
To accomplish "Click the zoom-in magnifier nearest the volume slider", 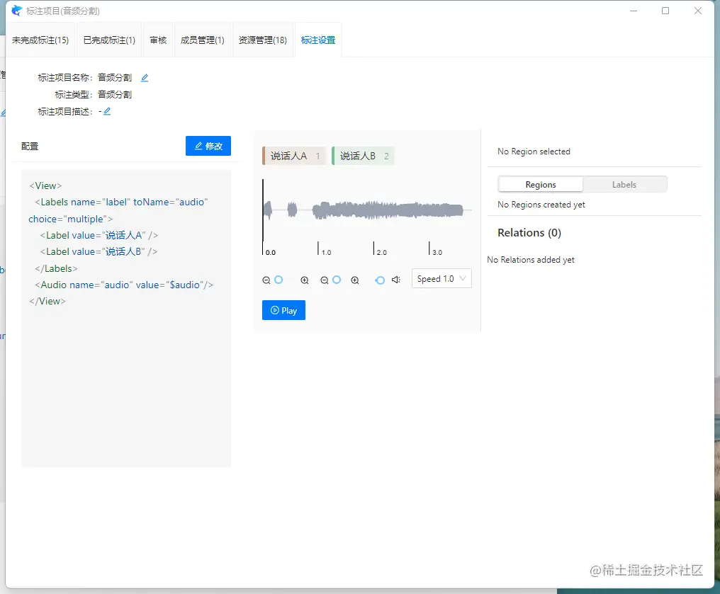I will [x=355, y=280].
